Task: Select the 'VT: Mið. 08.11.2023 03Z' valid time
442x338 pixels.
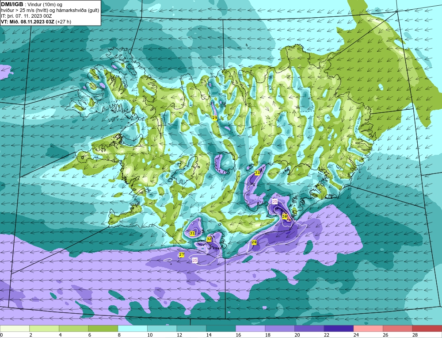Action: point(27,22)
